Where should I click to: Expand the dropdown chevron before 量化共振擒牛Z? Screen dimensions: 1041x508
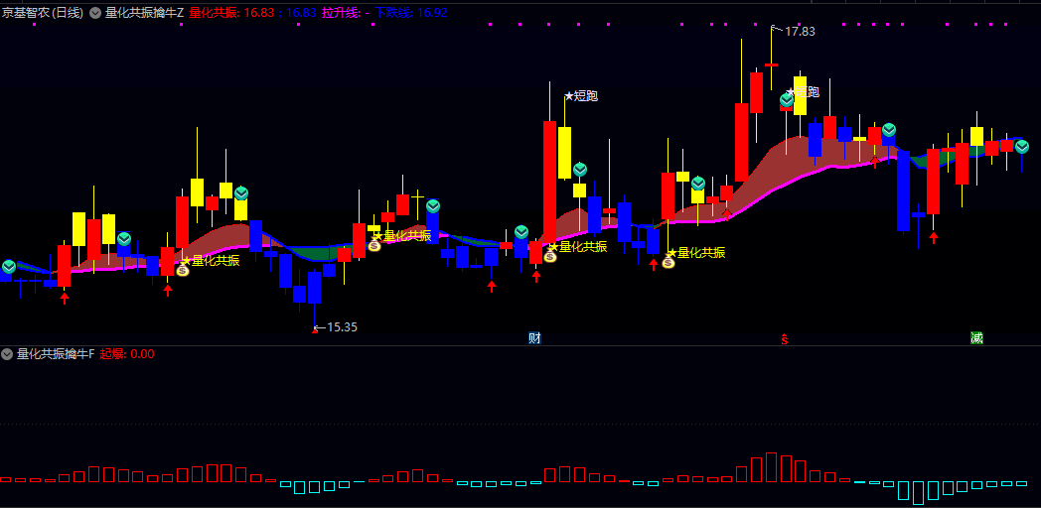point(95,13)
